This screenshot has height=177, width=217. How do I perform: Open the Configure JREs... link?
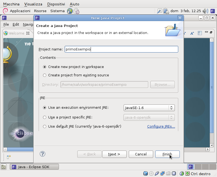(161, 127)
